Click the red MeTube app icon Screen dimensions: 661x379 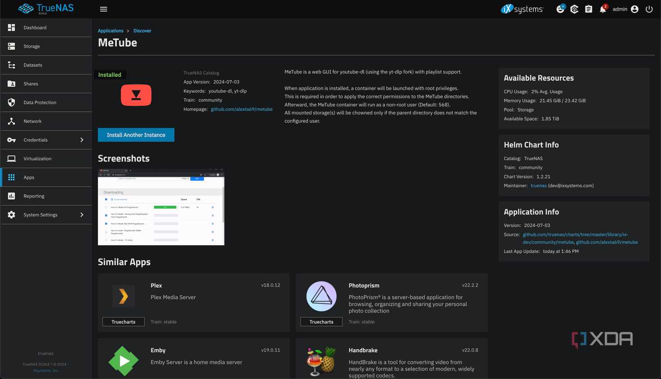coord(136,95)
